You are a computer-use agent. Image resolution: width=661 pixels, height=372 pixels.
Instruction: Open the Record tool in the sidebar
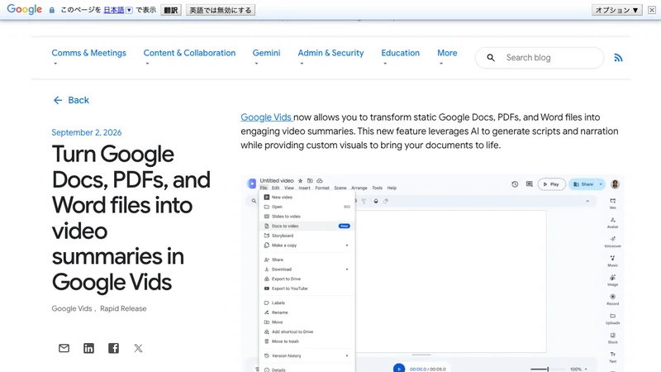(612, 299)
